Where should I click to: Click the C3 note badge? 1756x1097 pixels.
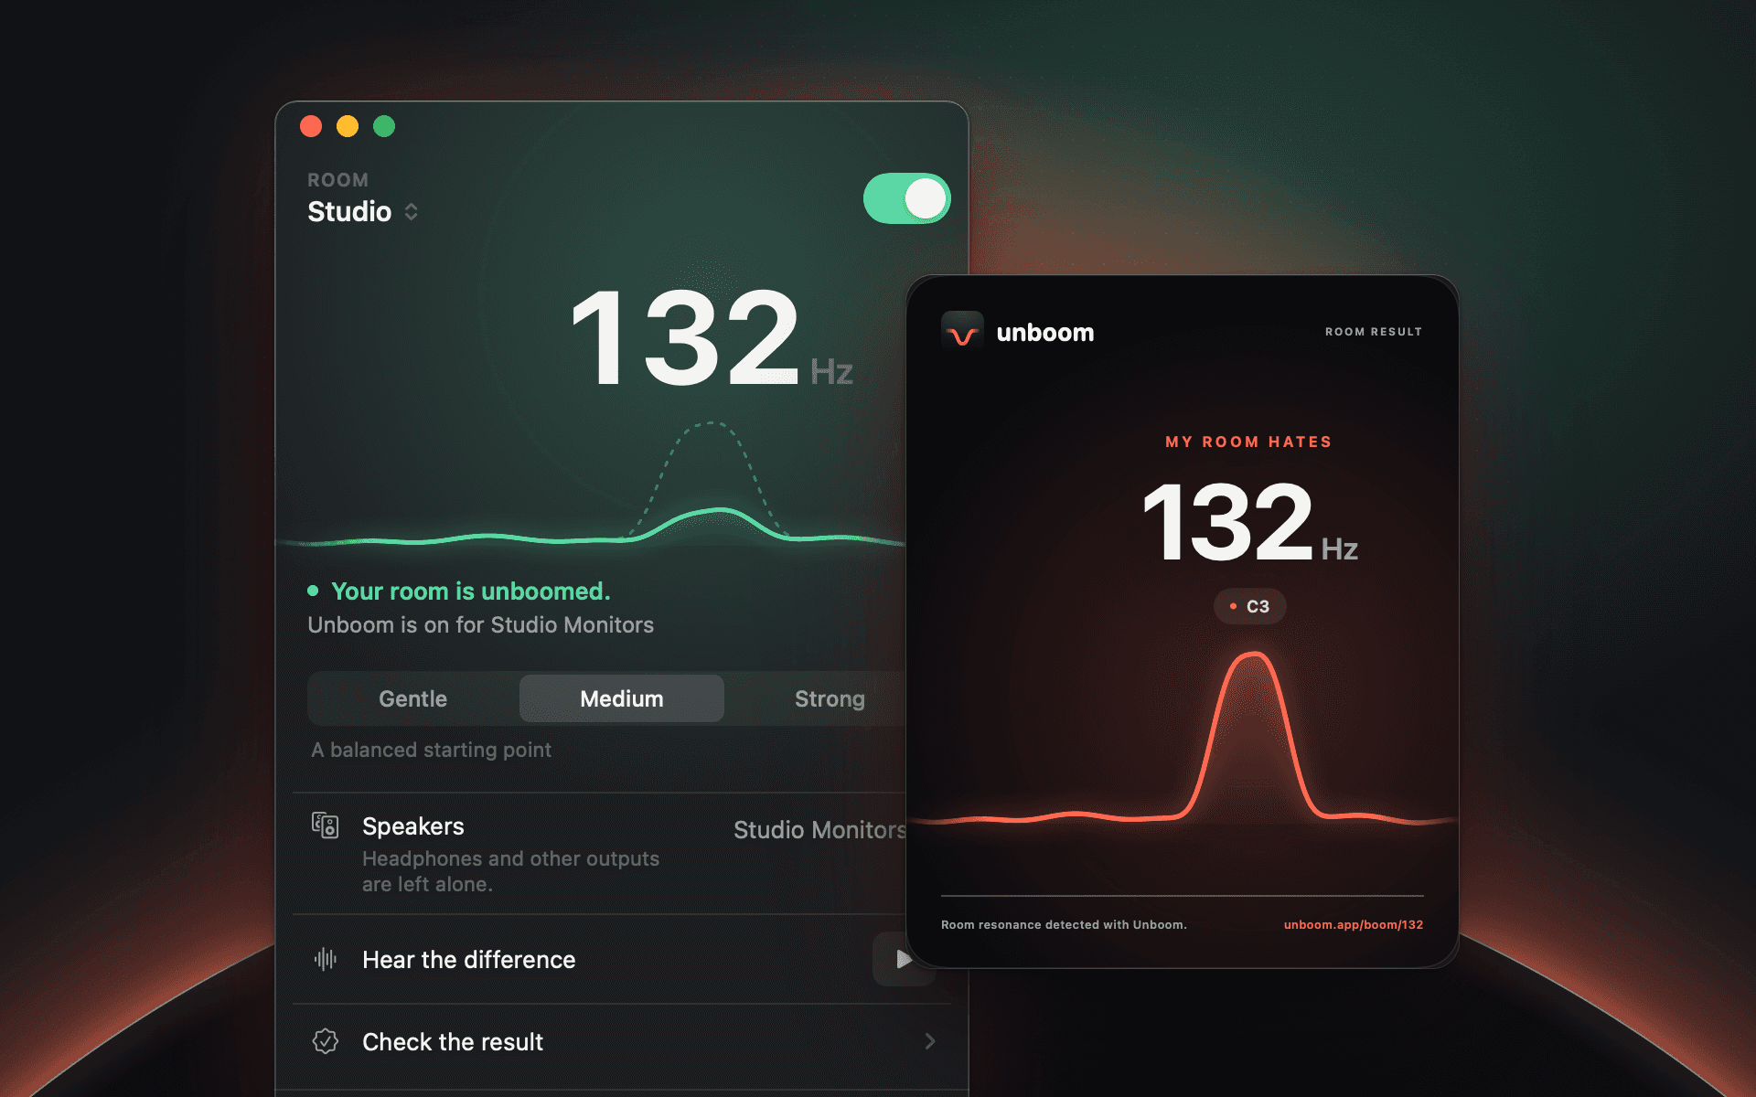point(1249,606)
